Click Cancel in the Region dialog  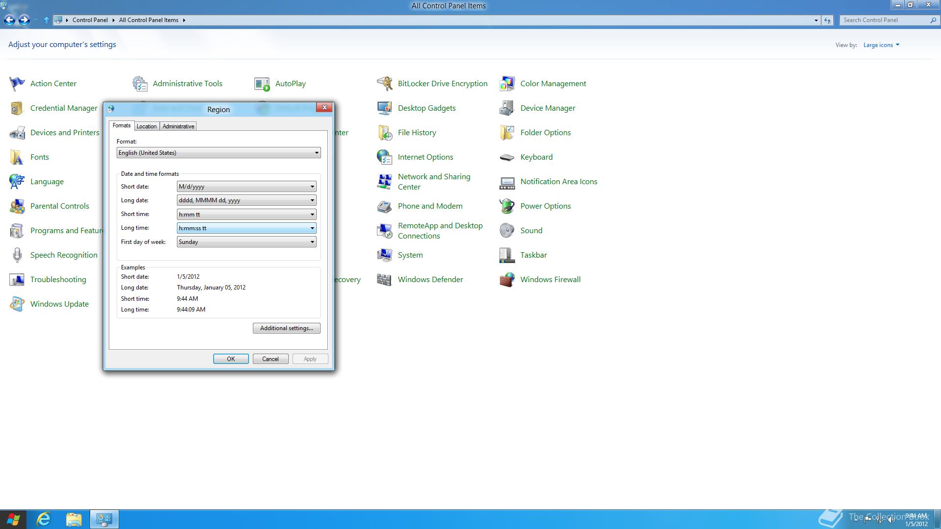click(x=271, y=359)
